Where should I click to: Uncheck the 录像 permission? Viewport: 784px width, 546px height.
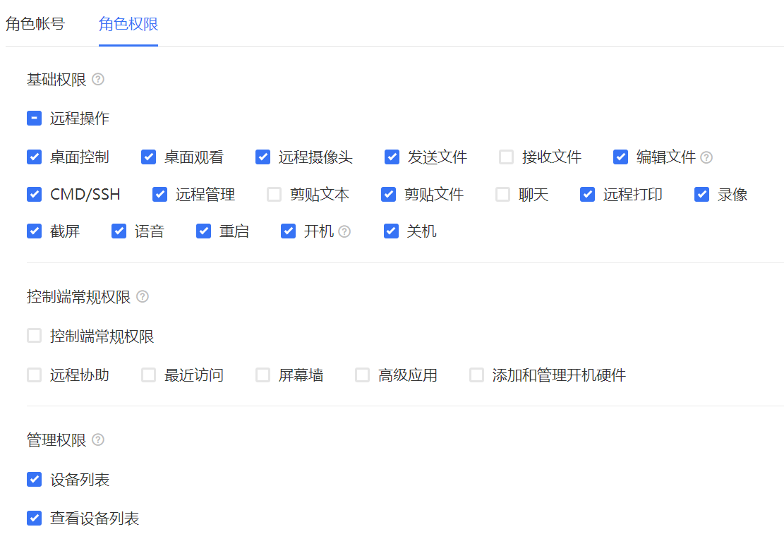701,194
